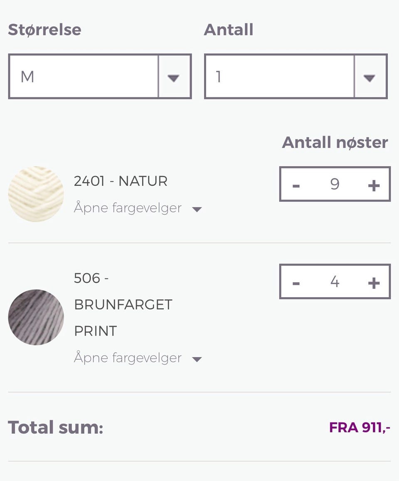
Task: Click the BRUNFARGET skein count value 4
Action: pyautogui.click(x=335, y=282)
